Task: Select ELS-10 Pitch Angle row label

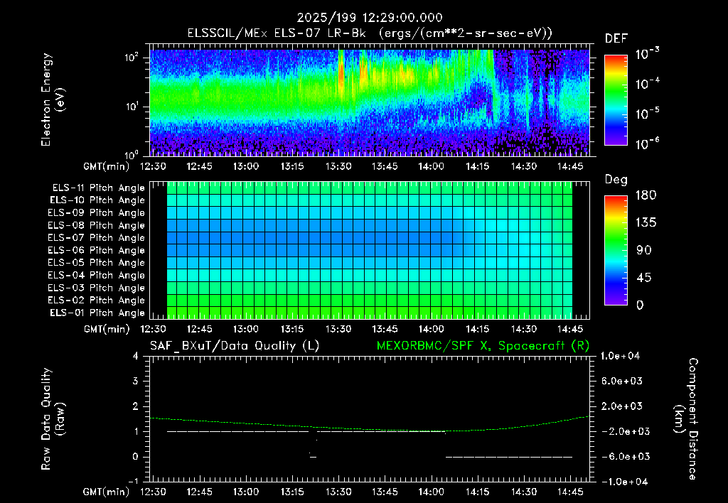Action: 97,200
